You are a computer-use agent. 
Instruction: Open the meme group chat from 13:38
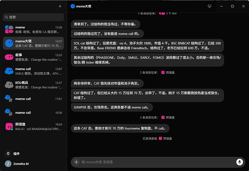pyautogui.click(x=33, y=30)
